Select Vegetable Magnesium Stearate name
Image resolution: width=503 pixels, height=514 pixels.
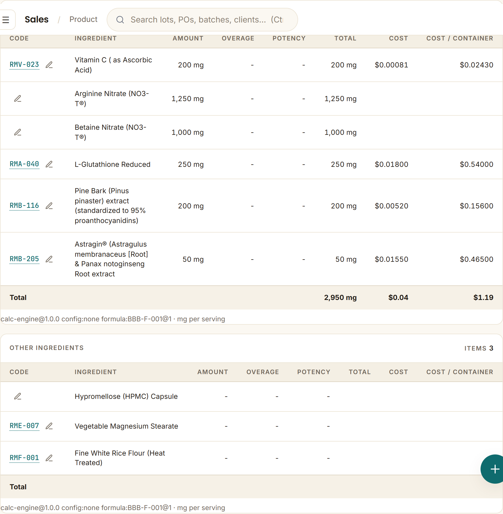[126, 426]
